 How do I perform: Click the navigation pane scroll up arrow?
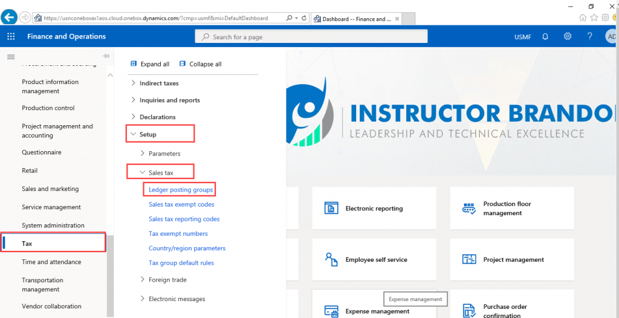(x=110, y=75)
